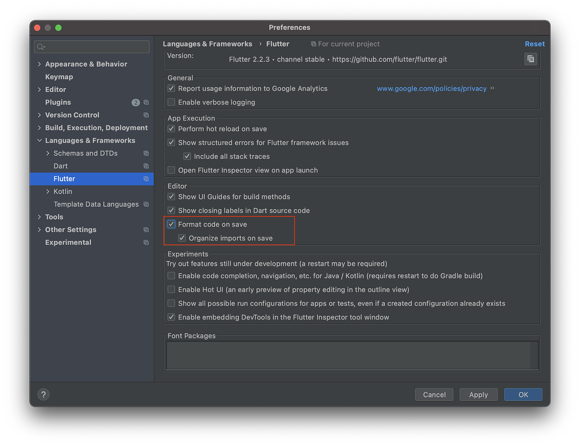
Task: Expand the Editor settings section
Action: point(39,90)
